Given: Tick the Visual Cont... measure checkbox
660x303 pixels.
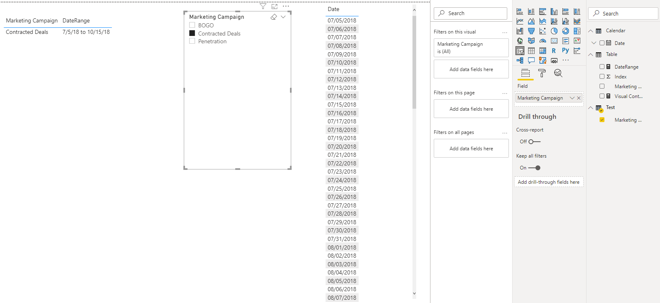Looking at the screenshot, I should tap(602, 96).
